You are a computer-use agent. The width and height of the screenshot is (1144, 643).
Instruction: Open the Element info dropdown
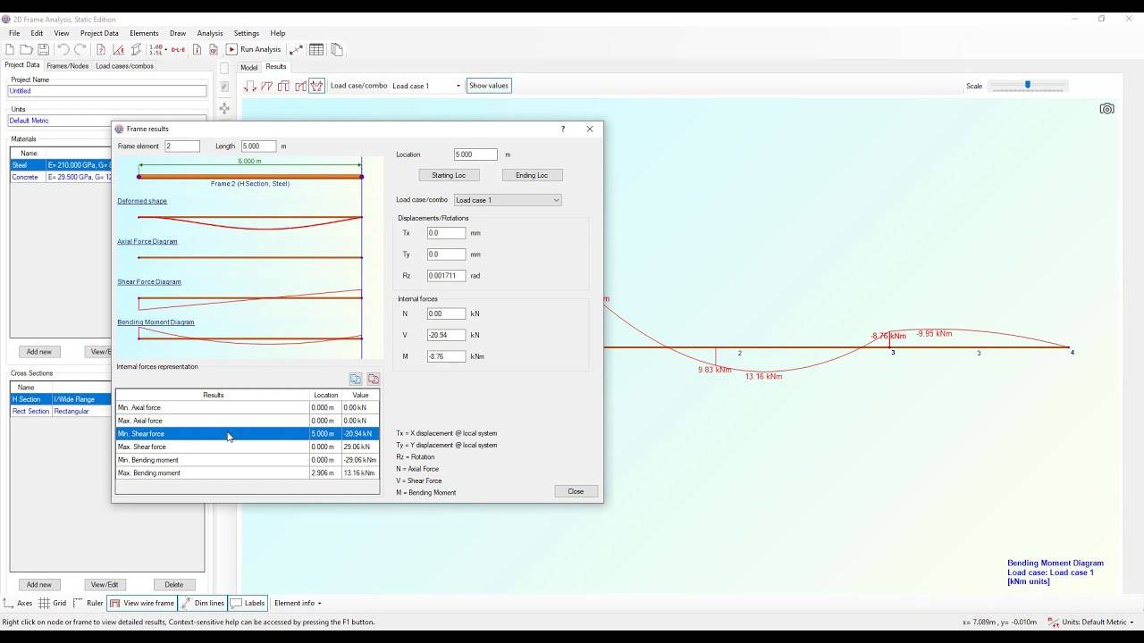coord(298,603)
